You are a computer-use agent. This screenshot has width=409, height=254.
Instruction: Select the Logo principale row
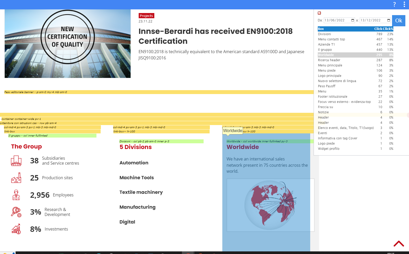coord(356,76)
